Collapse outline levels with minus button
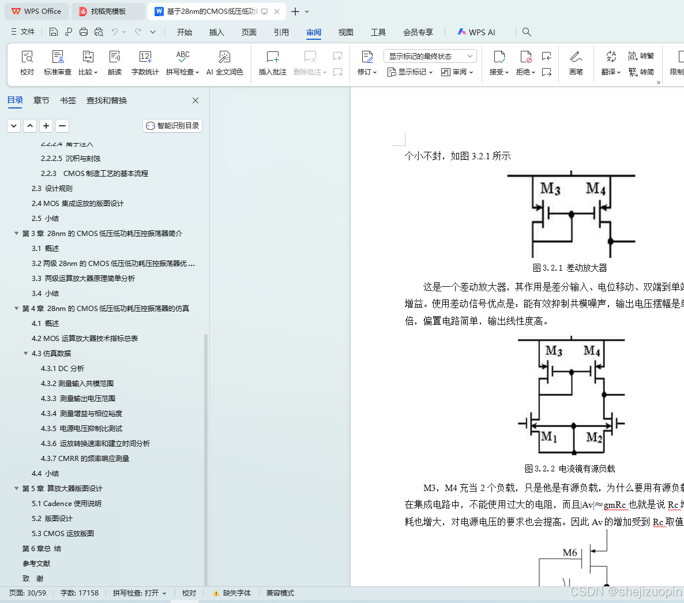The width and height of the screenshot is (684, 603). [x=62, y=126]
